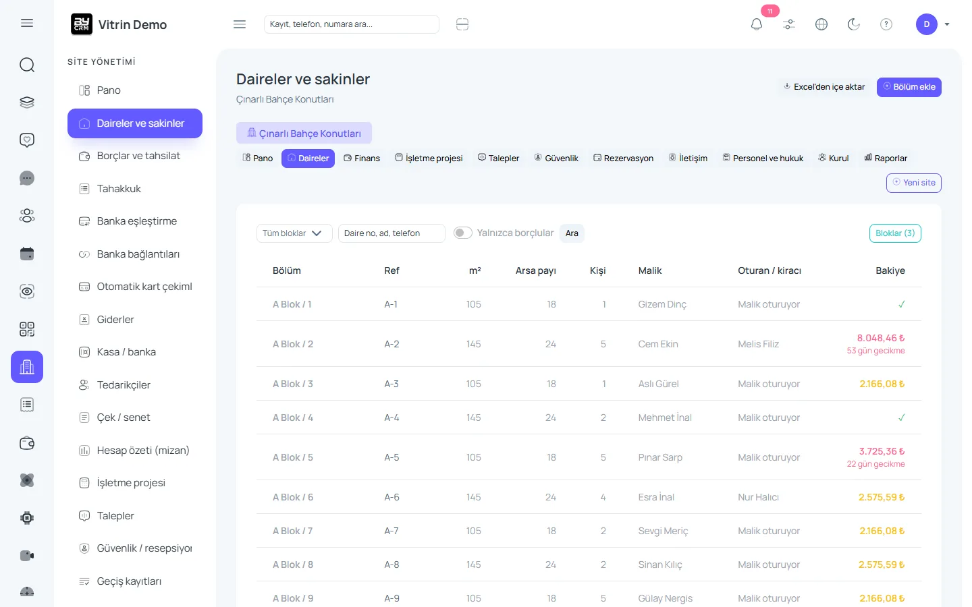Click the Bölüm ekle button

(909, 87)
